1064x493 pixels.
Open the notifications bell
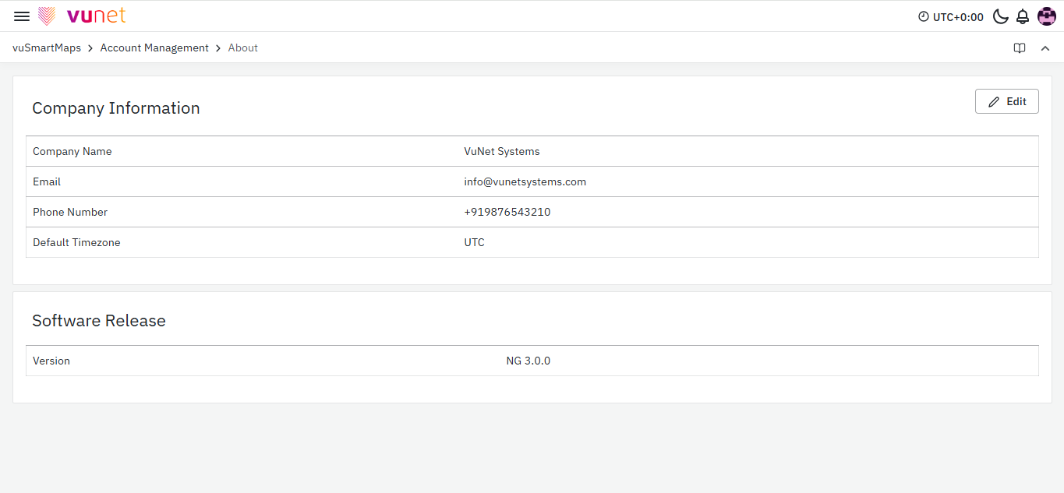click(x=1023, y=16)
